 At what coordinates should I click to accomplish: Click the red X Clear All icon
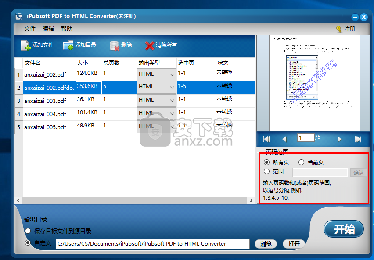pos(150,46)
